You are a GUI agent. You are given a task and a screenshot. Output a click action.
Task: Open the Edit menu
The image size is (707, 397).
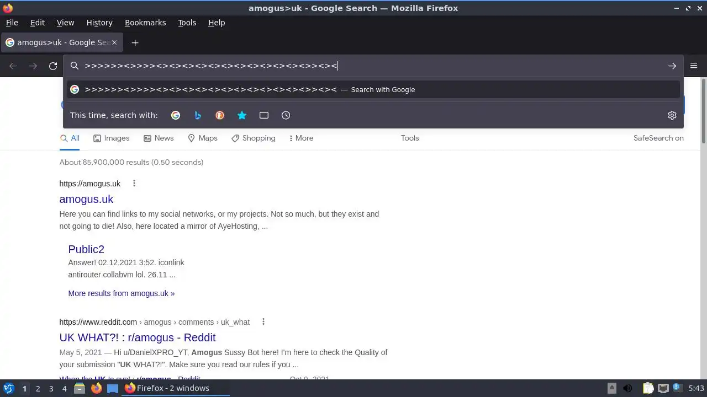[38, 23]
